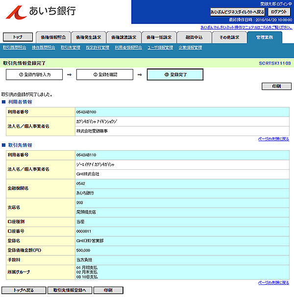Open 取引先管理 submenu link
Image resolution: width=294 pixels, height=297 pixels.
pos(71,47)
